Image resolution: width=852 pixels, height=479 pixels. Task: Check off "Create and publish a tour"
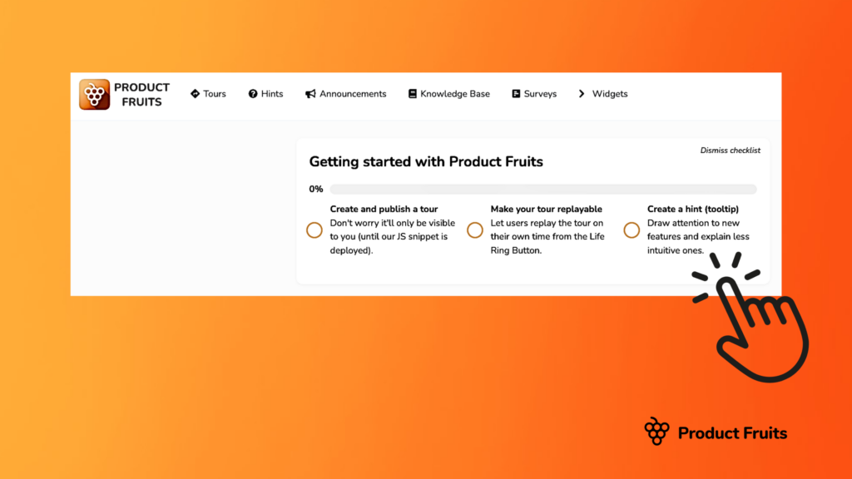[315, 230]
